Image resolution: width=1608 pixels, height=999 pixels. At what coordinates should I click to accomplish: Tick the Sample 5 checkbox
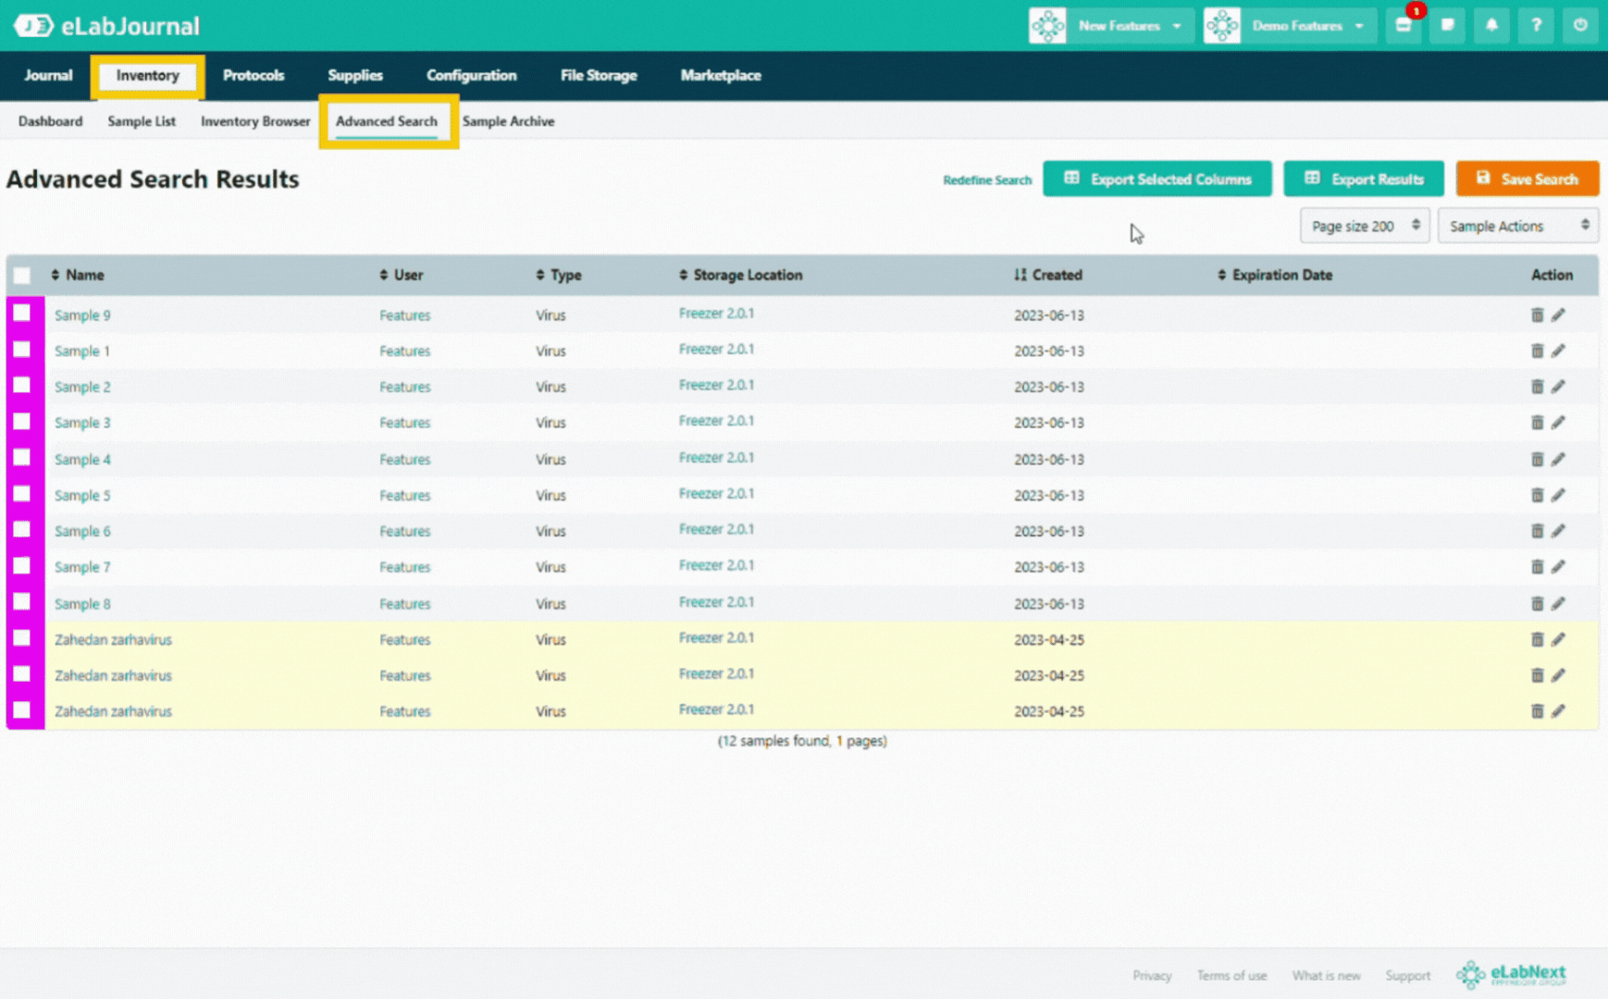click(x=22, y=493)
